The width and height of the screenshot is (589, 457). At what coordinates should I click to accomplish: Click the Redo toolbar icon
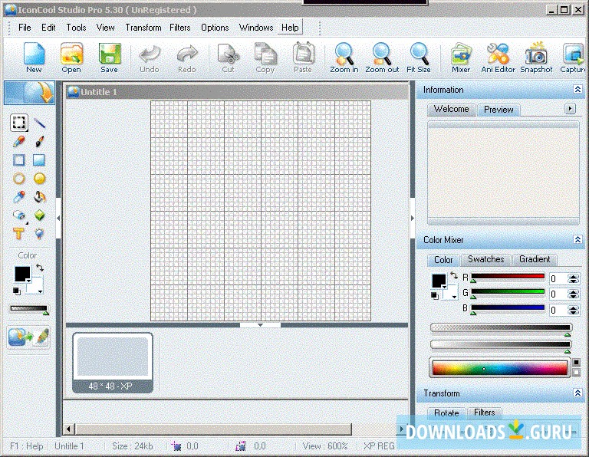pyautogui.click(x=187, y=58)
